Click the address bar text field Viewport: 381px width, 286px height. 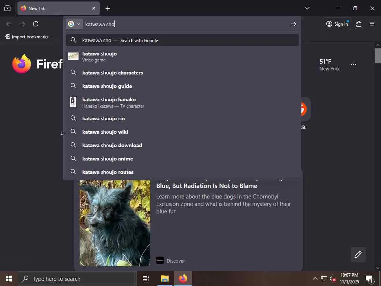click(x=186, y=24)
